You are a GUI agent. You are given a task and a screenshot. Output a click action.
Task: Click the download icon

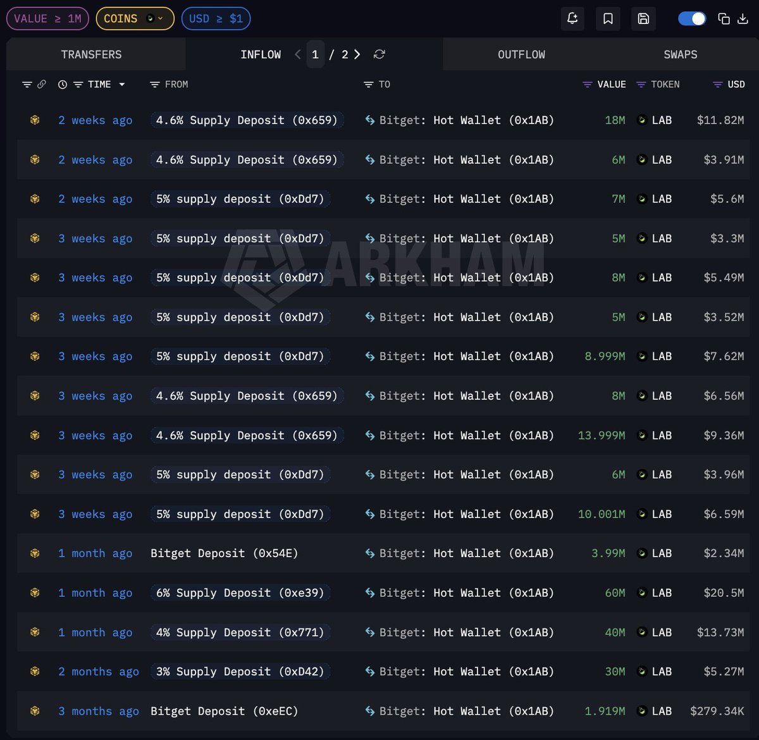tap(743, 18)
